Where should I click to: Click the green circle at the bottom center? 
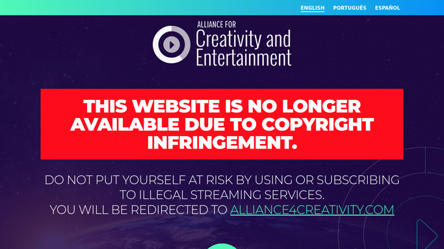pyautogui.click(x=222, y=246)
